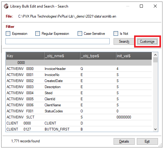This screenshot has height=149, width=164.
Task: Click the Exit button
Action: 147,141
